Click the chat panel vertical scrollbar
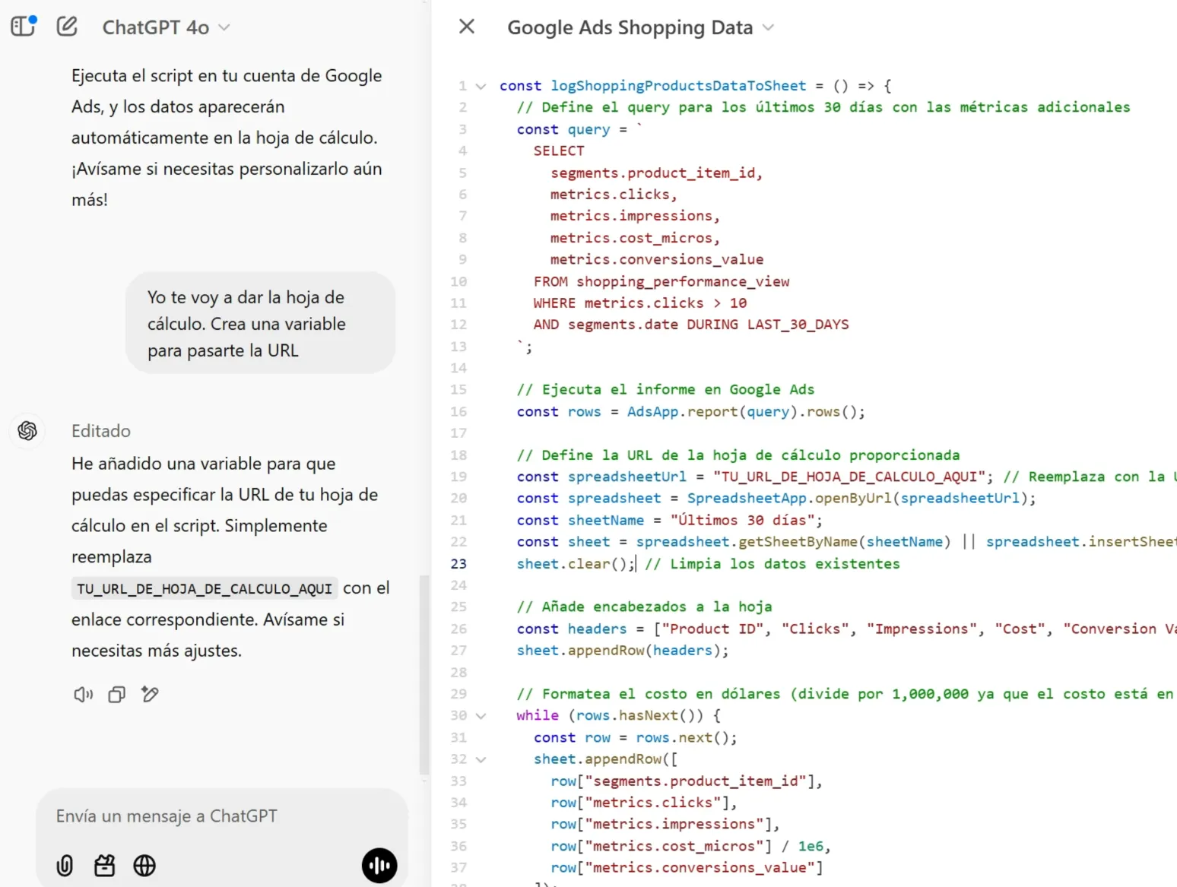 [424, 675]
